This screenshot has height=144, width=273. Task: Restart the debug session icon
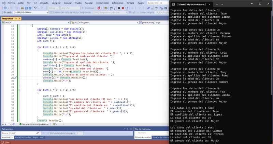(126, 7)
